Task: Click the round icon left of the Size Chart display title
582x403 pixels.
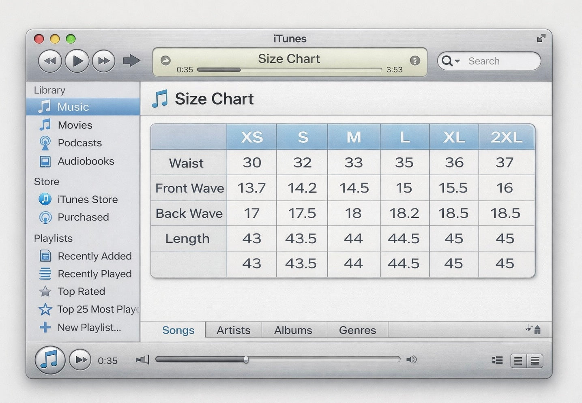Action: pyautogui.click(x=165, y=61)
